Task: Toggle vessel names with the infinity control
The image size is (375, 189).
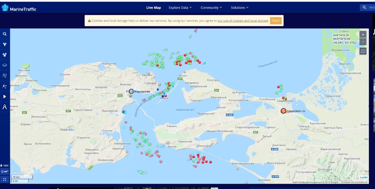Action: pyautogui.click(x=5, y=172)
